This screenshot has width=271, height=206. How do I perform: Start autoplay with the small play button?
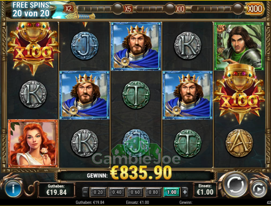[x=259, y=189]
